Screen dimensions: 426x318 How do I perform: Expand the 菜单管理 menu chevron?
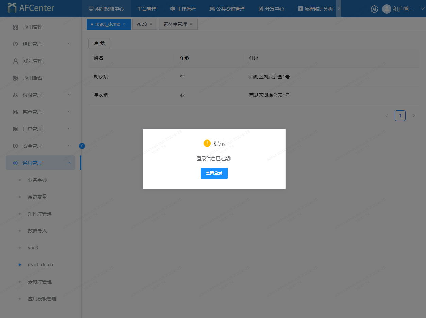point(69,112)
